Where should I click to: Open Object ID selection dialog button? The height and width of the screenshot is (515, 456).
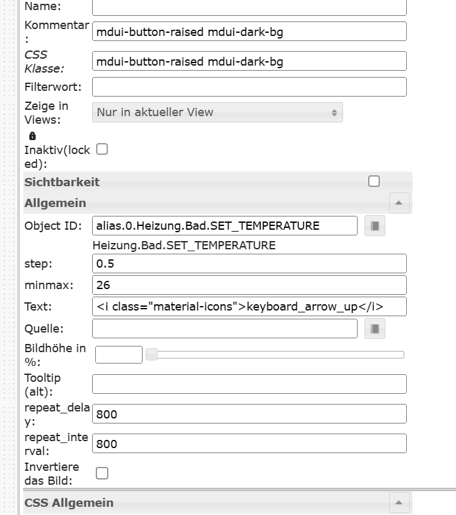click(x=375, y=226)
